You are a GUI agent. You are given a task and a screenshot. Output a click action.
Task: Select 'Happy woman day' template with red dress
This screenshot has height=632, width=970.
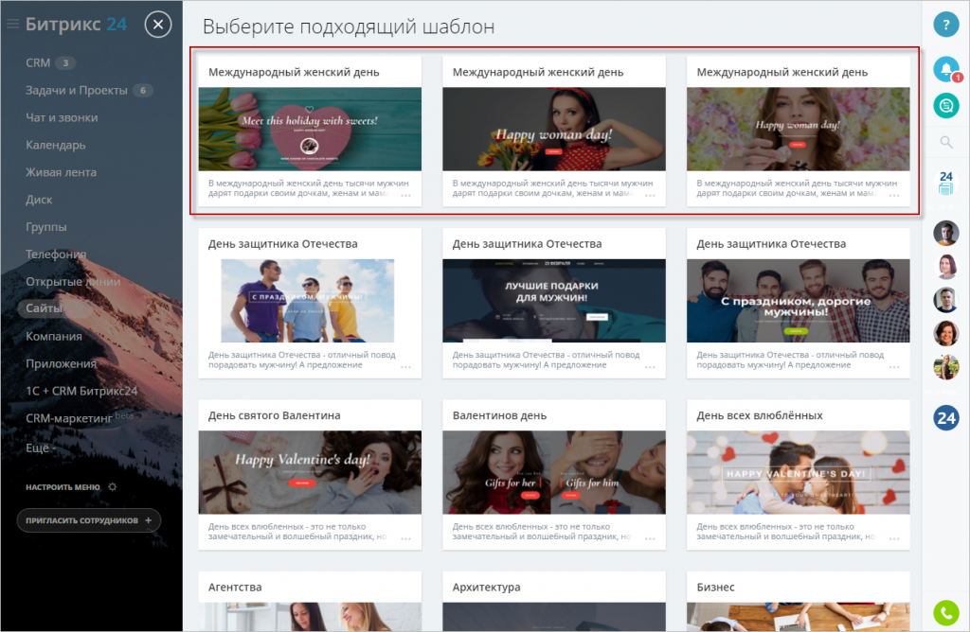pyautogui.click(x=553, y=129)
